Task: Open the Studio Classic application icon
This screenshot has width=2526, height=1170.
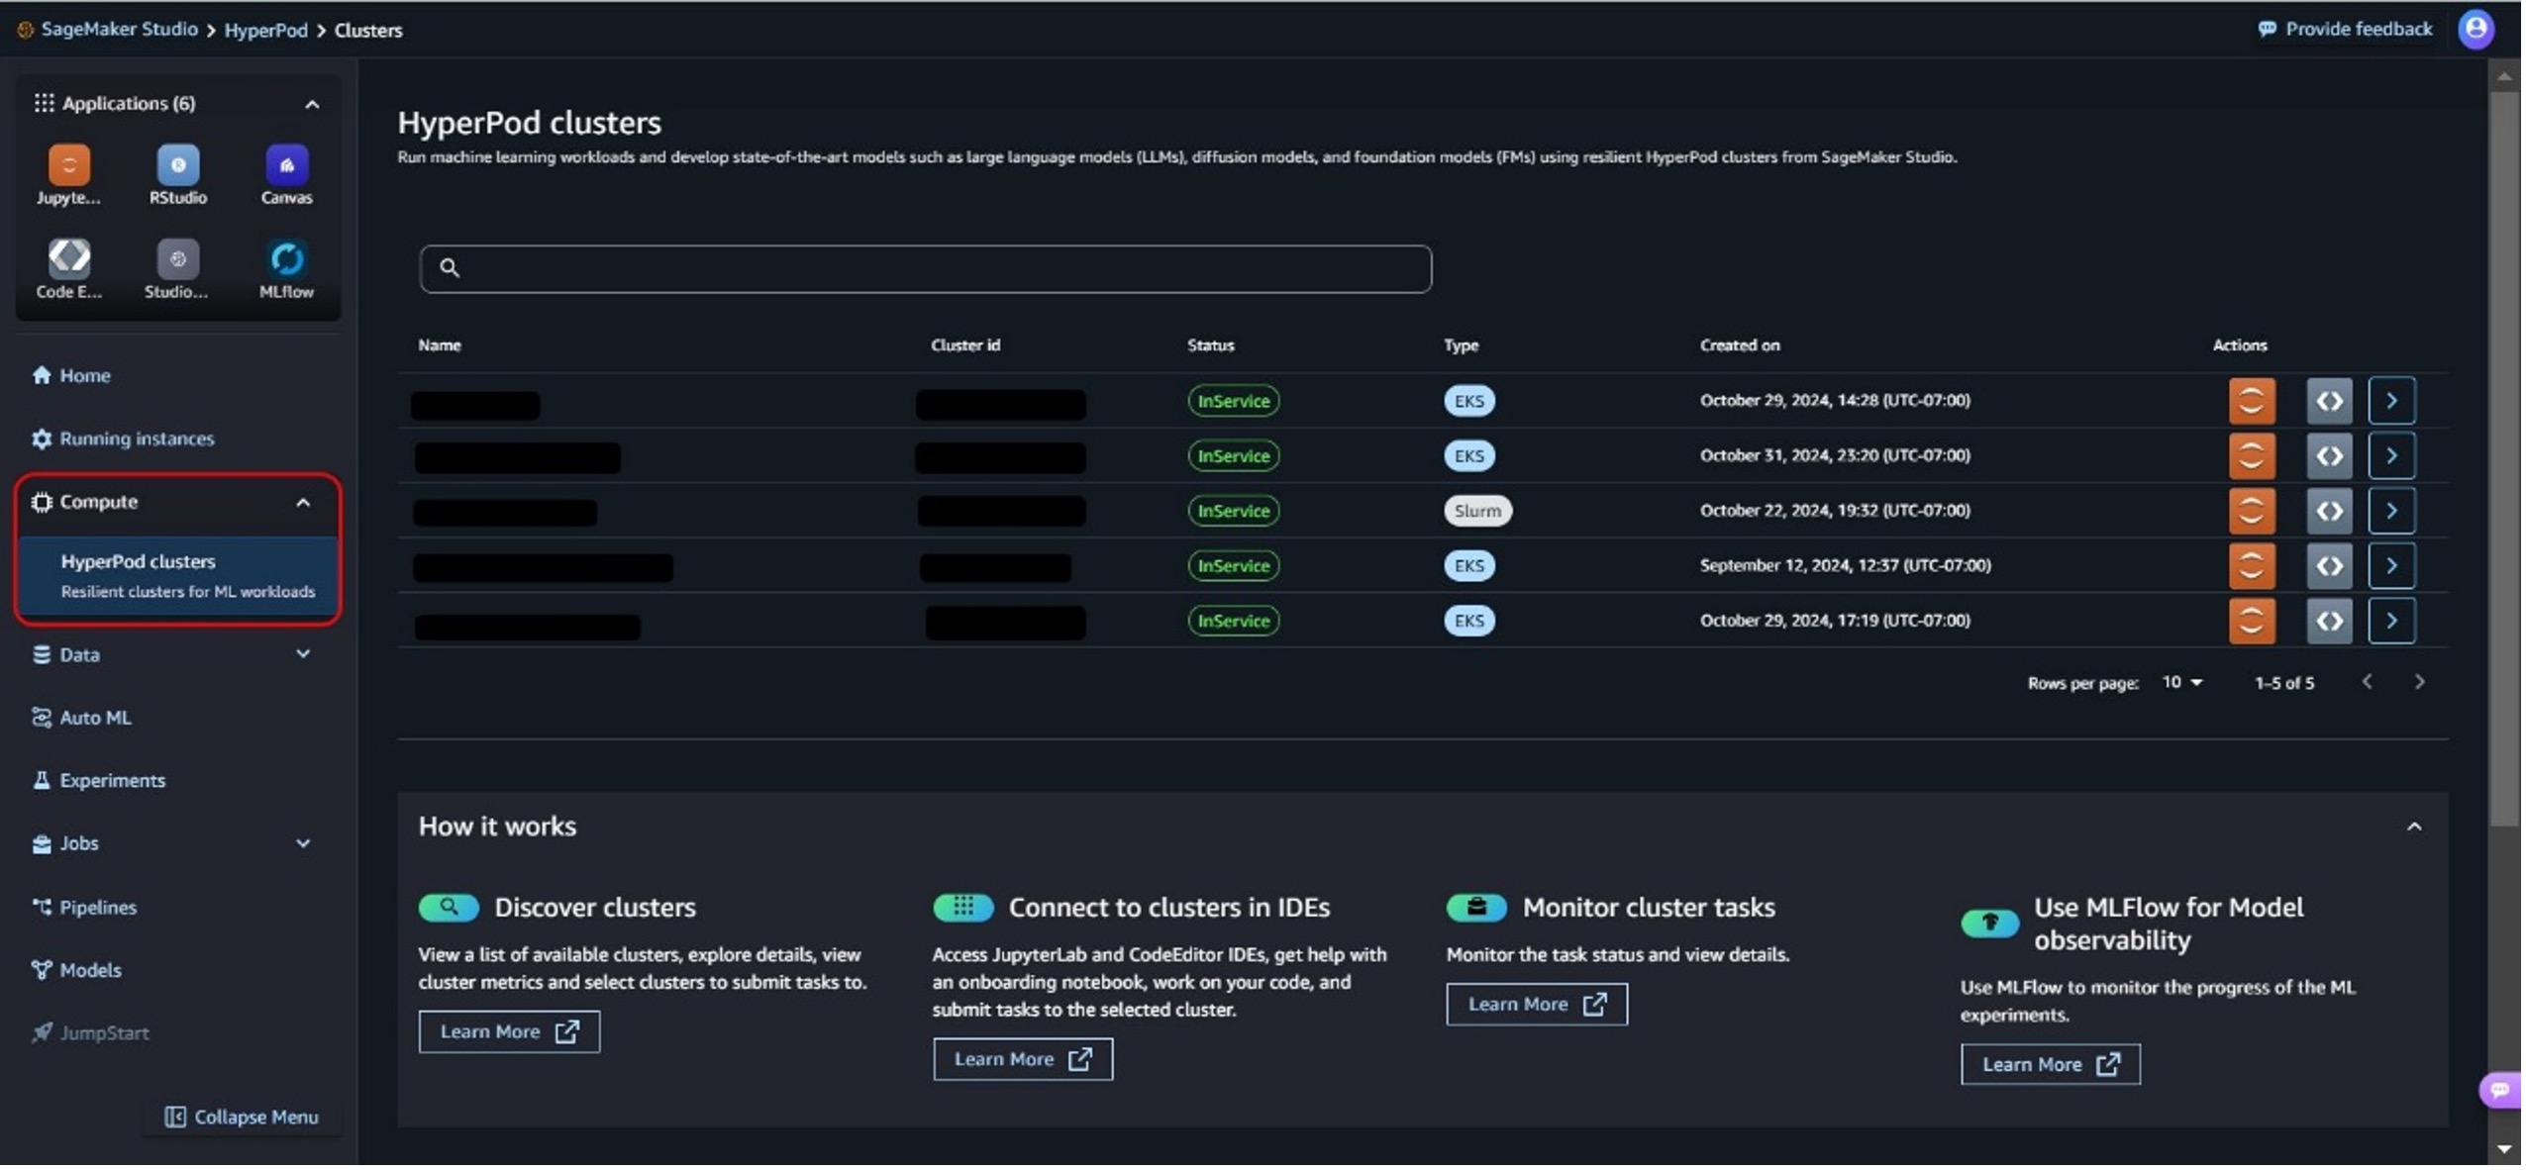Action: [178, 258]
